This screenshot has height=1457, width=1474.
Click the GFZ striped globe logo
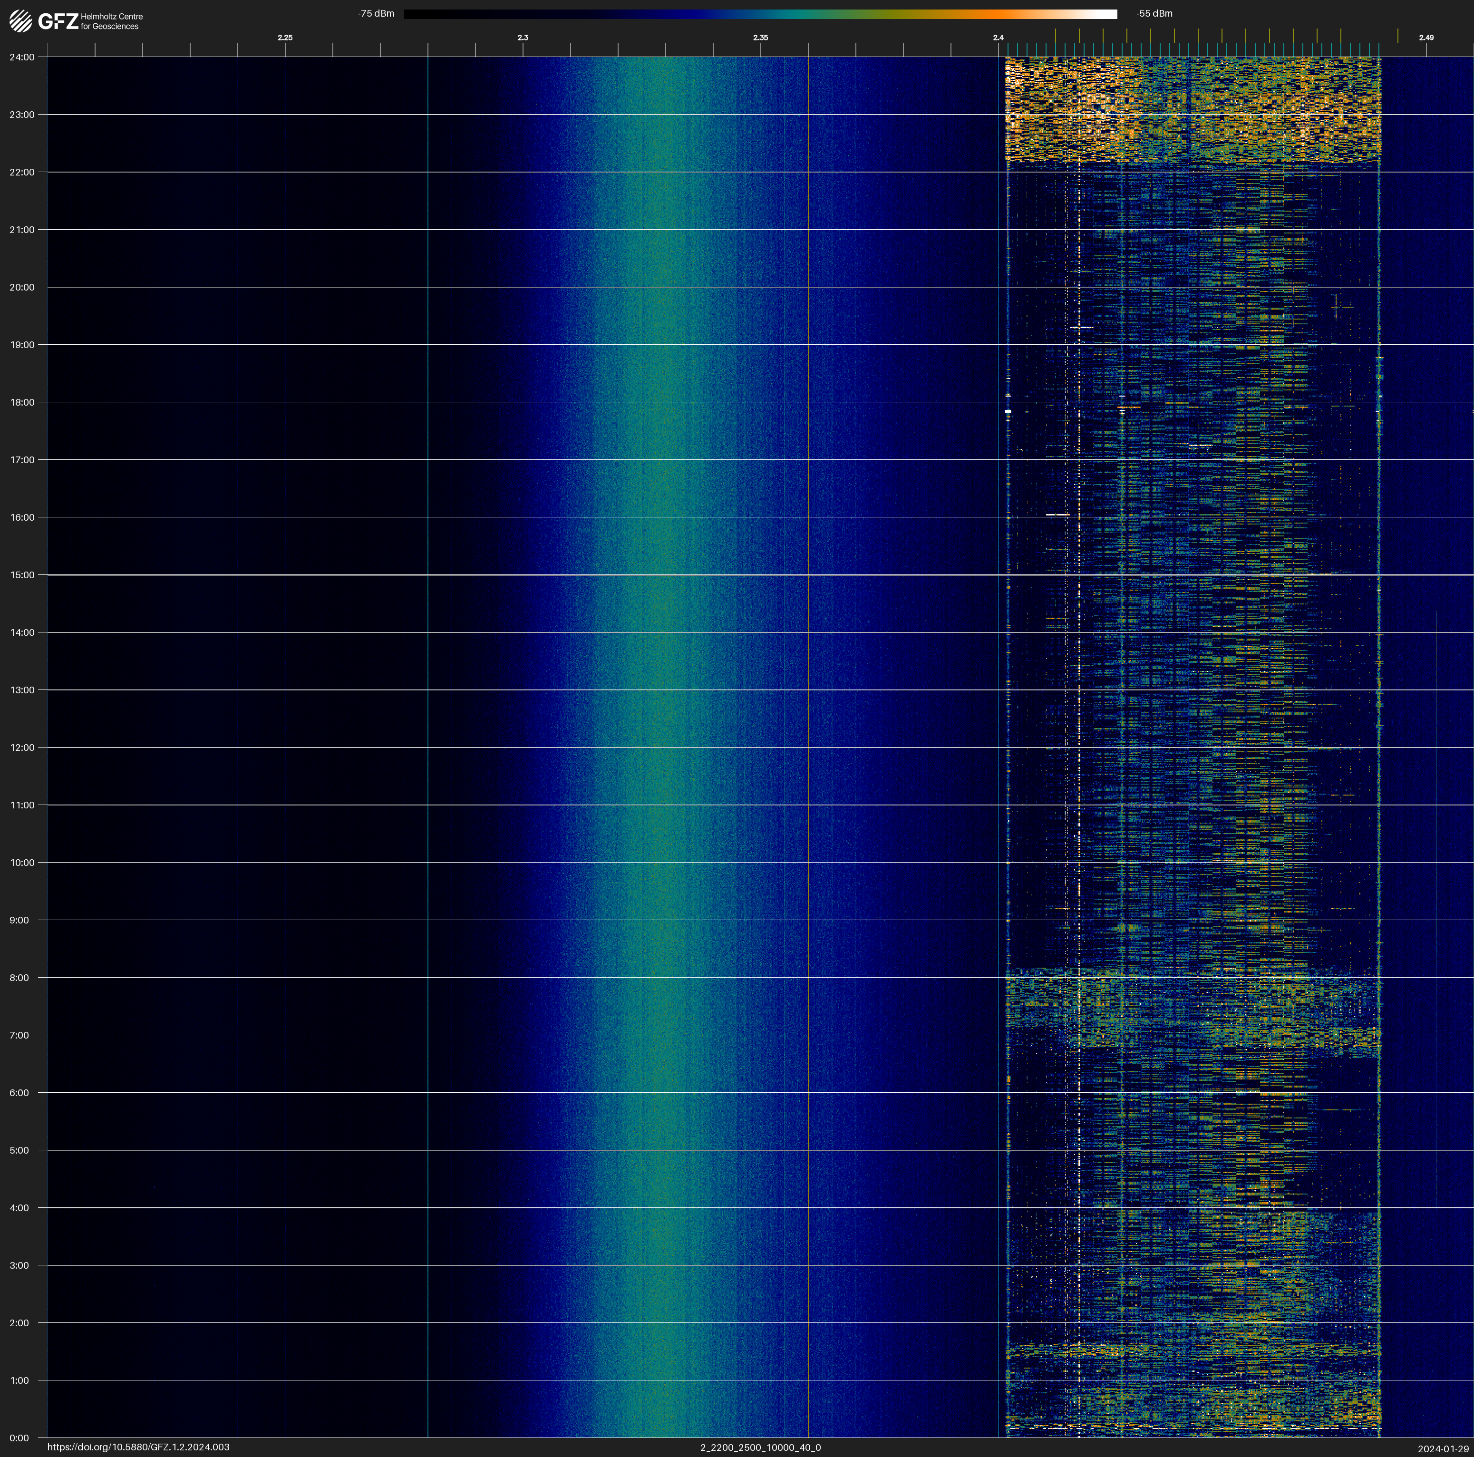[20, 20]
